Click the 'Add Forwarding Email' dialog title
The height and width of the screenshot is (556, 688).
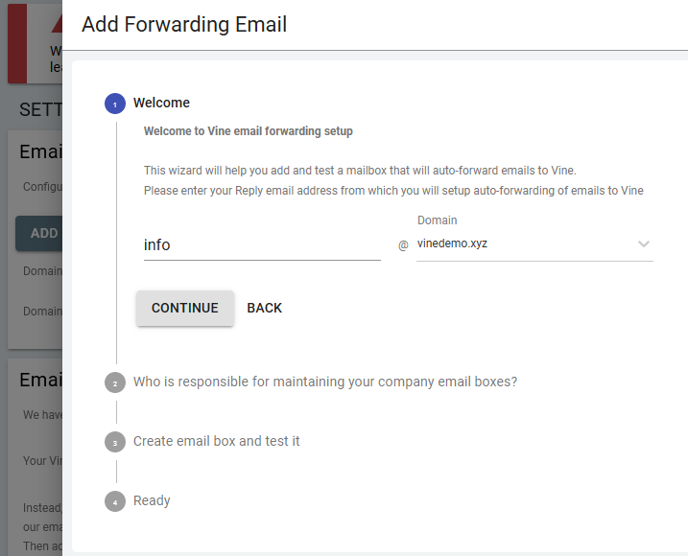[184, 25]
